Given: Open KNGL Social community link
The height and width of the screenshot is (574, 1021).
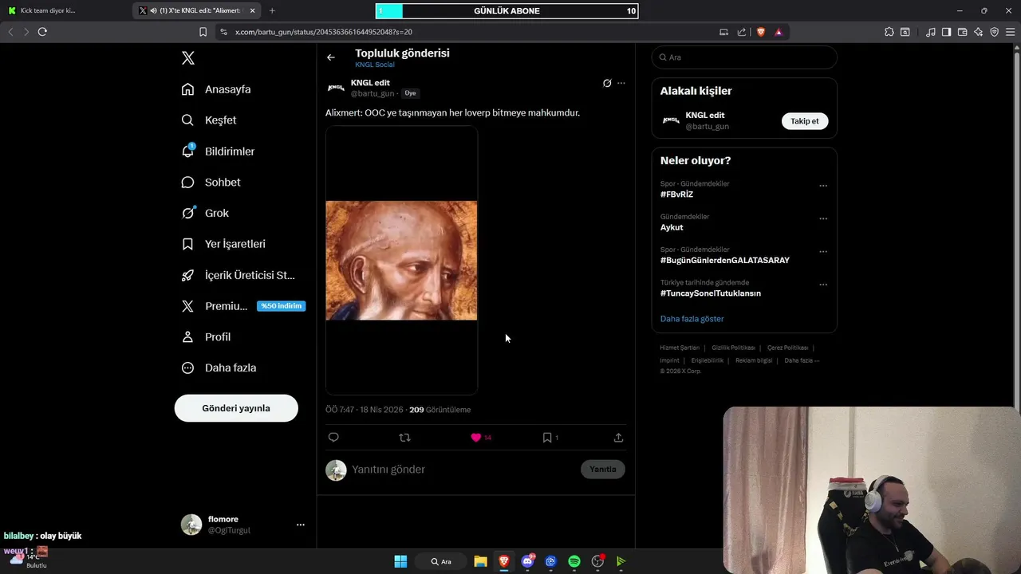Looking at the screenshot, I should 375,65.
